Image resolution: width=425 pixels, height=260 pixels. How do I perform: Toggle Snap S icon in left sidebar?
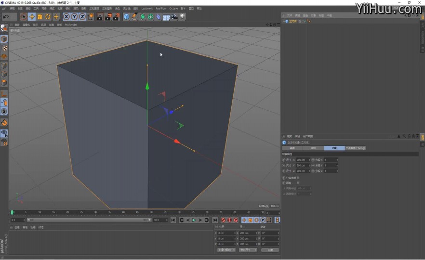4,111
